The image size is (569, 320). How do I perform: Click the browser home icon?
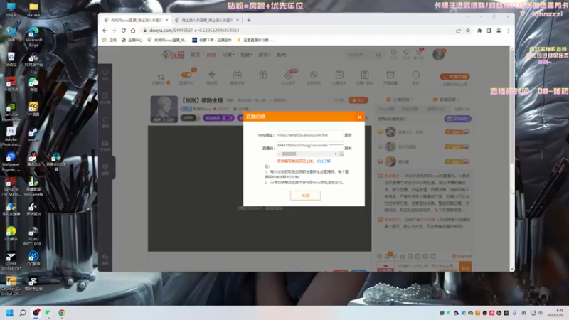133,31
